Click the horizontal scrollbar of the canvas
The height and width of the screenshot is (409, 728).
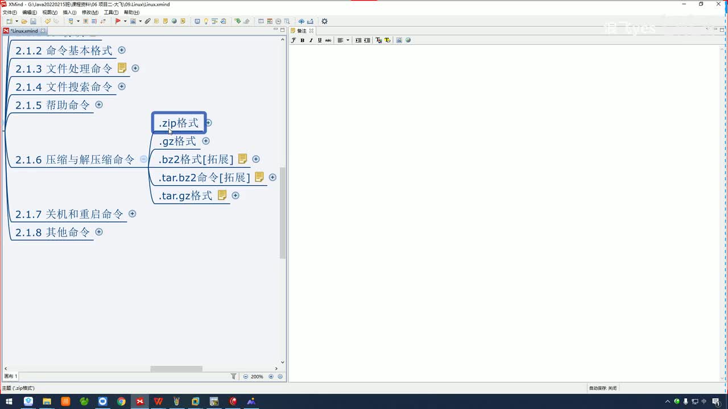[176, 369]
